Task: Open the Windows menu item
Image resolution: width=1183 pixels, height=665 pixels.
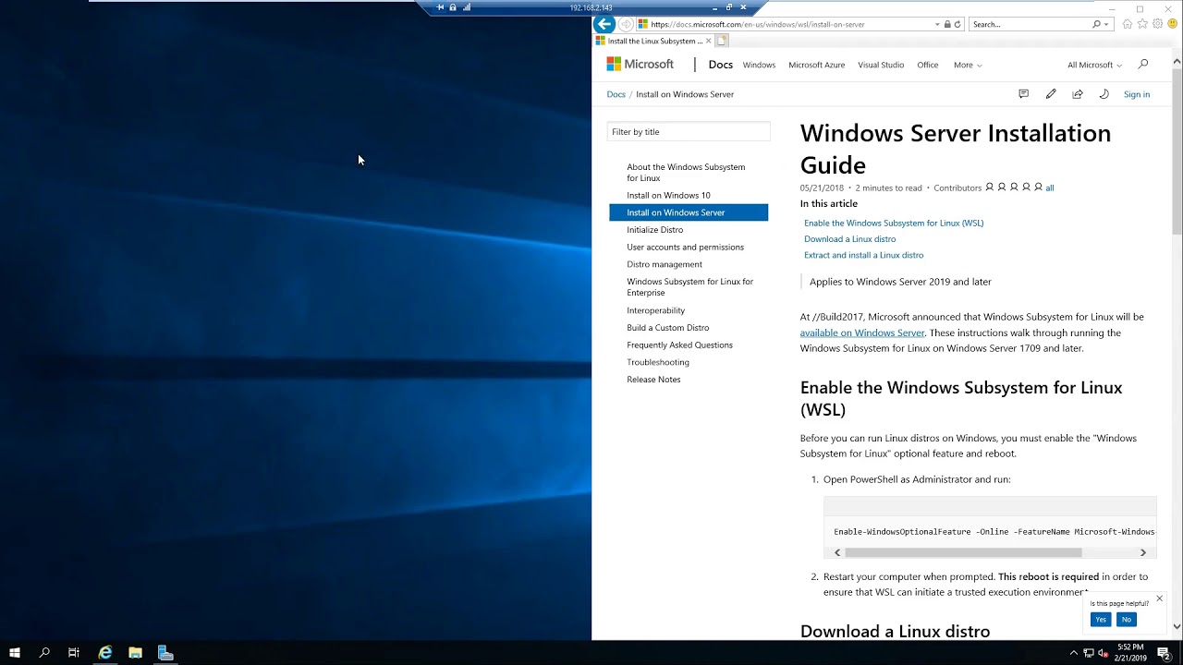Action: tap(759, 65)
